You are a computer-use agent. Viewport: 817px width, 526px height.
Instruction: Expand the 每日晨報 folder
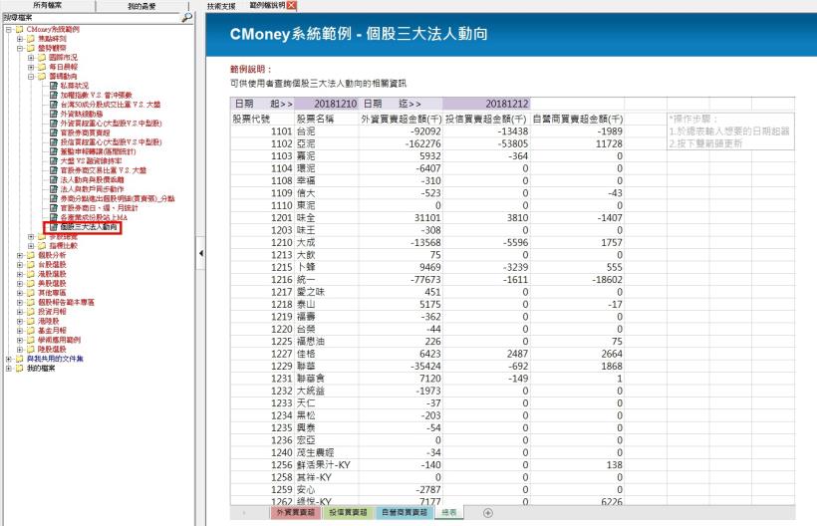pyautogui.click(x=31, y=67)
